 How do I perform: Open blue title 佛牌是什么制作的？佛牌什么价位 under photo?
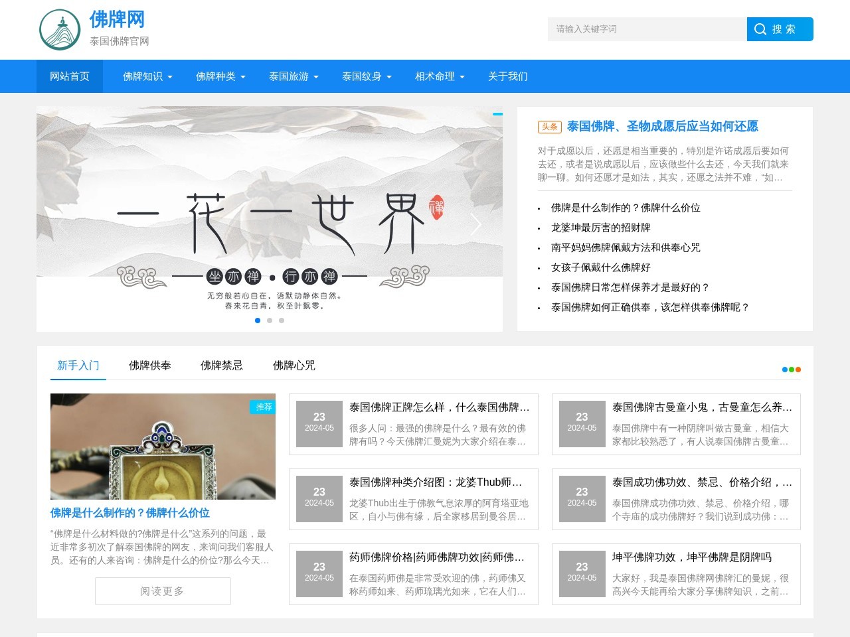pyautogui.click(x=130, y=513)
